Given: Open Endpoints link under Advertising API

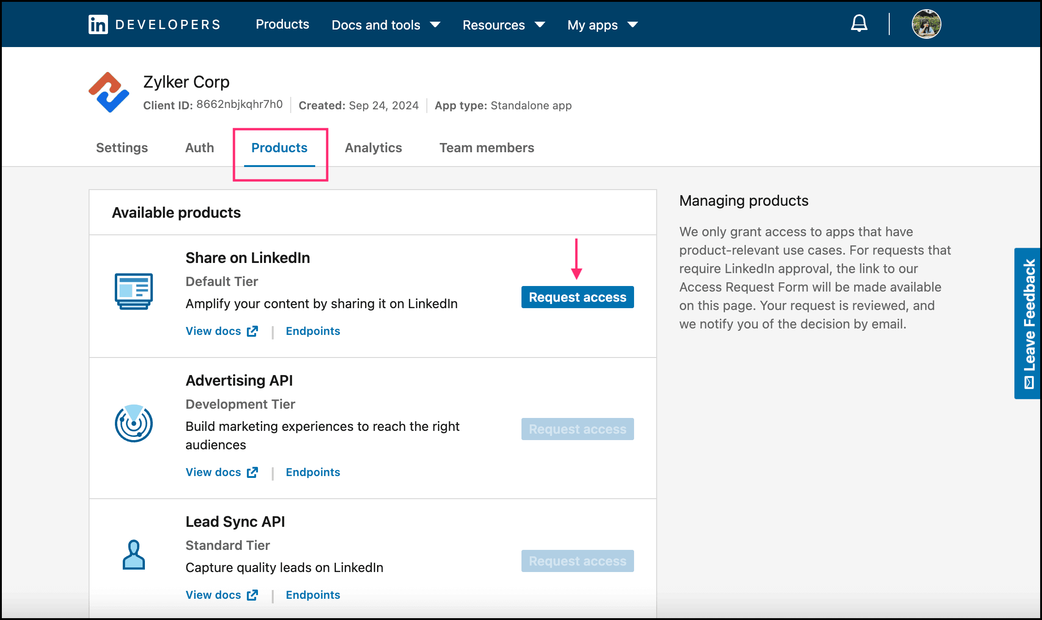Looking at the screenshot, I should click(312, 472).
